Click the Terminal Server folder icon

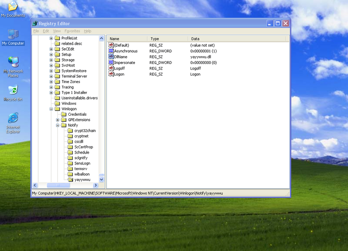[x=57, y=76]
